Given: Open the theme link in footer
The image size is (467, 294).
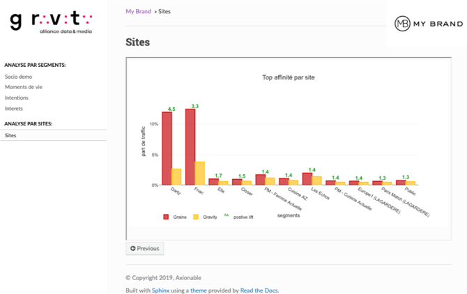Looking at the screenshot, I should [x=197, y=290].
